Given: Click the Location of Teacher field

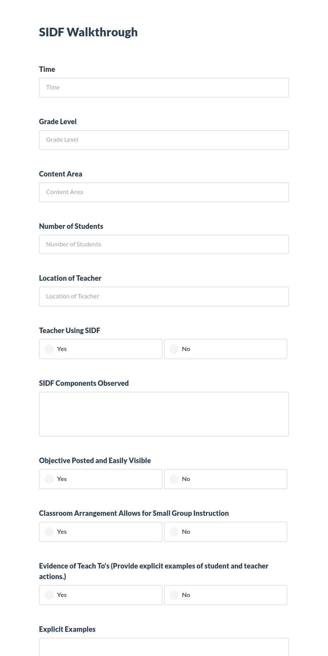Looking at the screenshot, I should tap(164, 296).
